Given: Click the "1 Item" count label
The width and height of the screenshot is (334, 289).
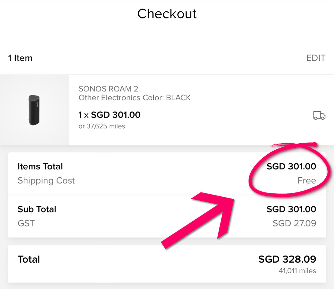Looking at the screenshot, I should coord(20,58).
